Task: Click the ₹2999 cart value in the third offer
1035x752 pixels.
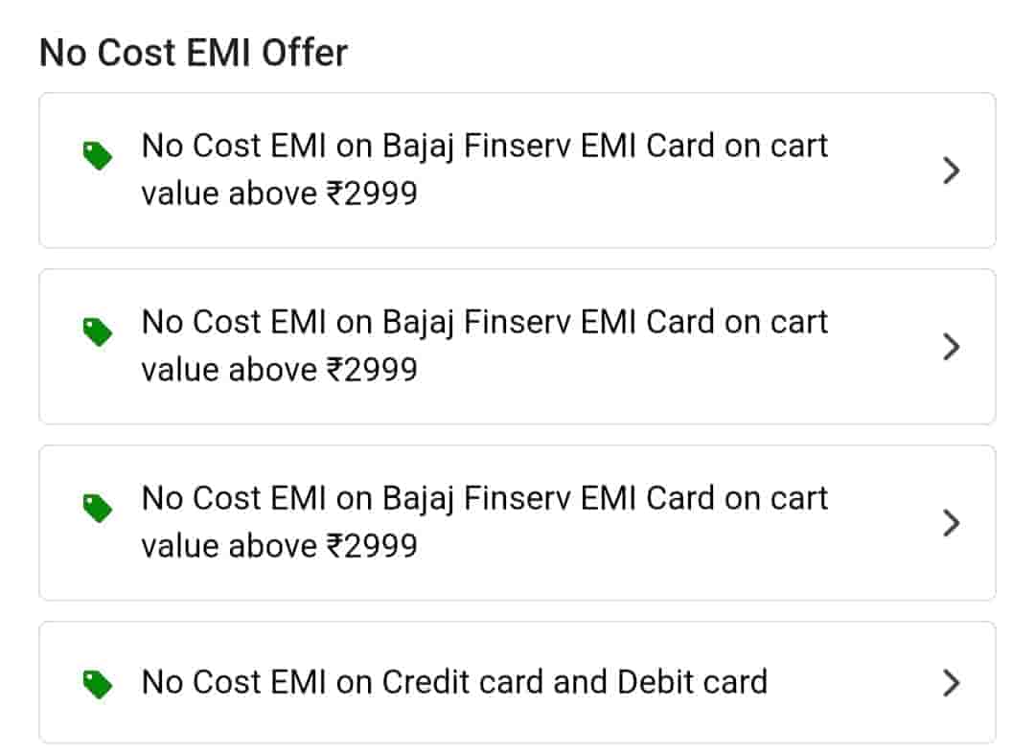Action: pyautogui.click(x=372, y=547)
